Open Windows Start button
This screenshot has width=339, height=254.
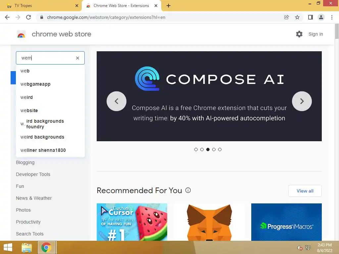[8, 247]
